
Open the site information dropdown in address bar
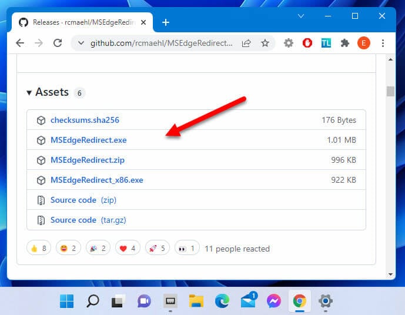(x=81, y=43)
